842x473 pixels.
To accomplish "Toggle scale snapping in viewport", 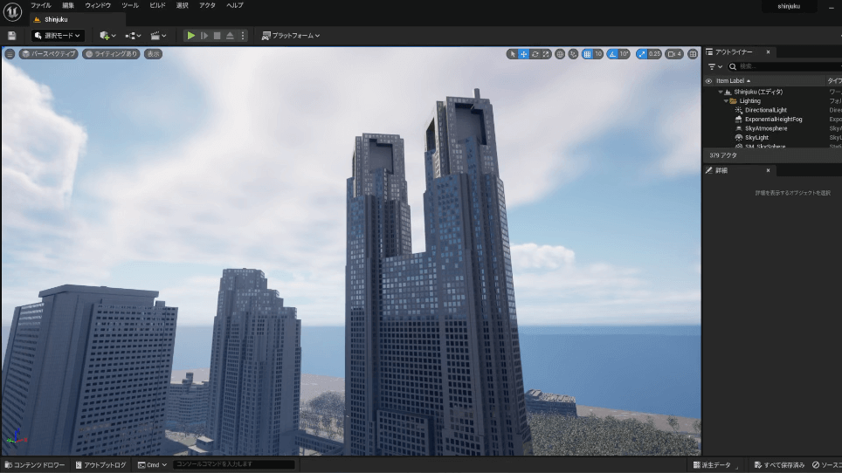I will 641,53.
